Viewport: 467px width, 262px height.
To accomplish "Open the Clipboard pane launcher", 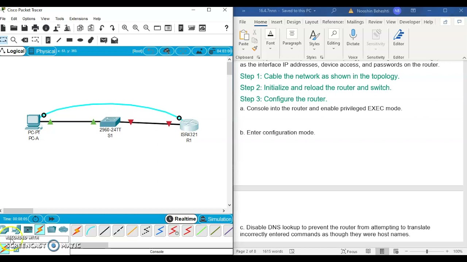I will click(258, 57).
